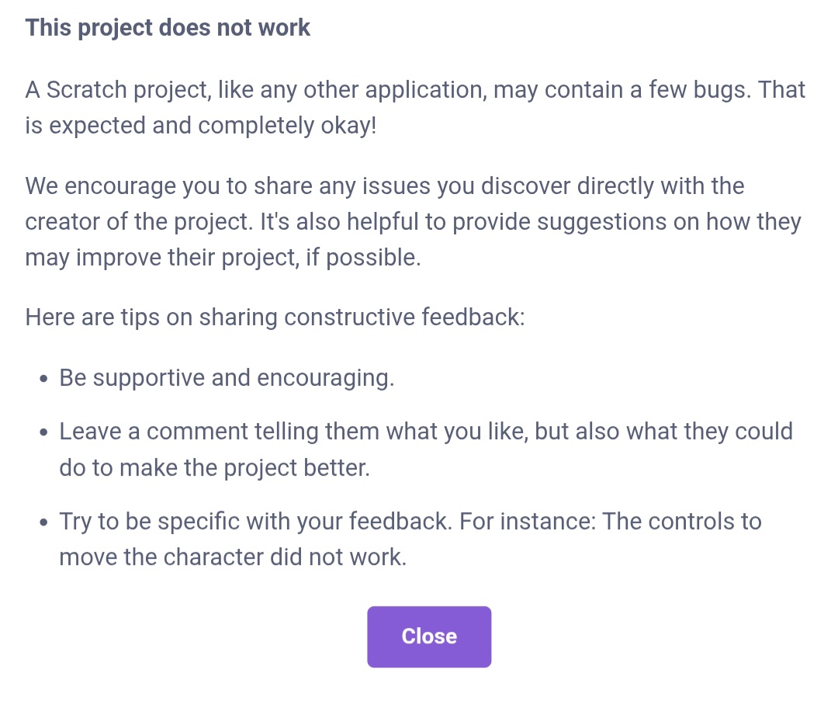Click the second bullet marker dot
Screen dimensions: 838x711
coord(43,432)
